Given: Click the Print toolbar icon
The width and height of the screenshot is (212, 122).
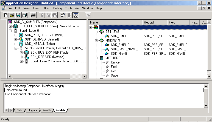Looking at the screenshot, I should [x=33, y=15].
